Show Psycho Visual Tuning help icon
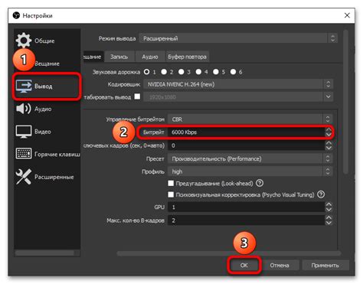This screenshot has width=363, height=284. [x=321, y=194]
